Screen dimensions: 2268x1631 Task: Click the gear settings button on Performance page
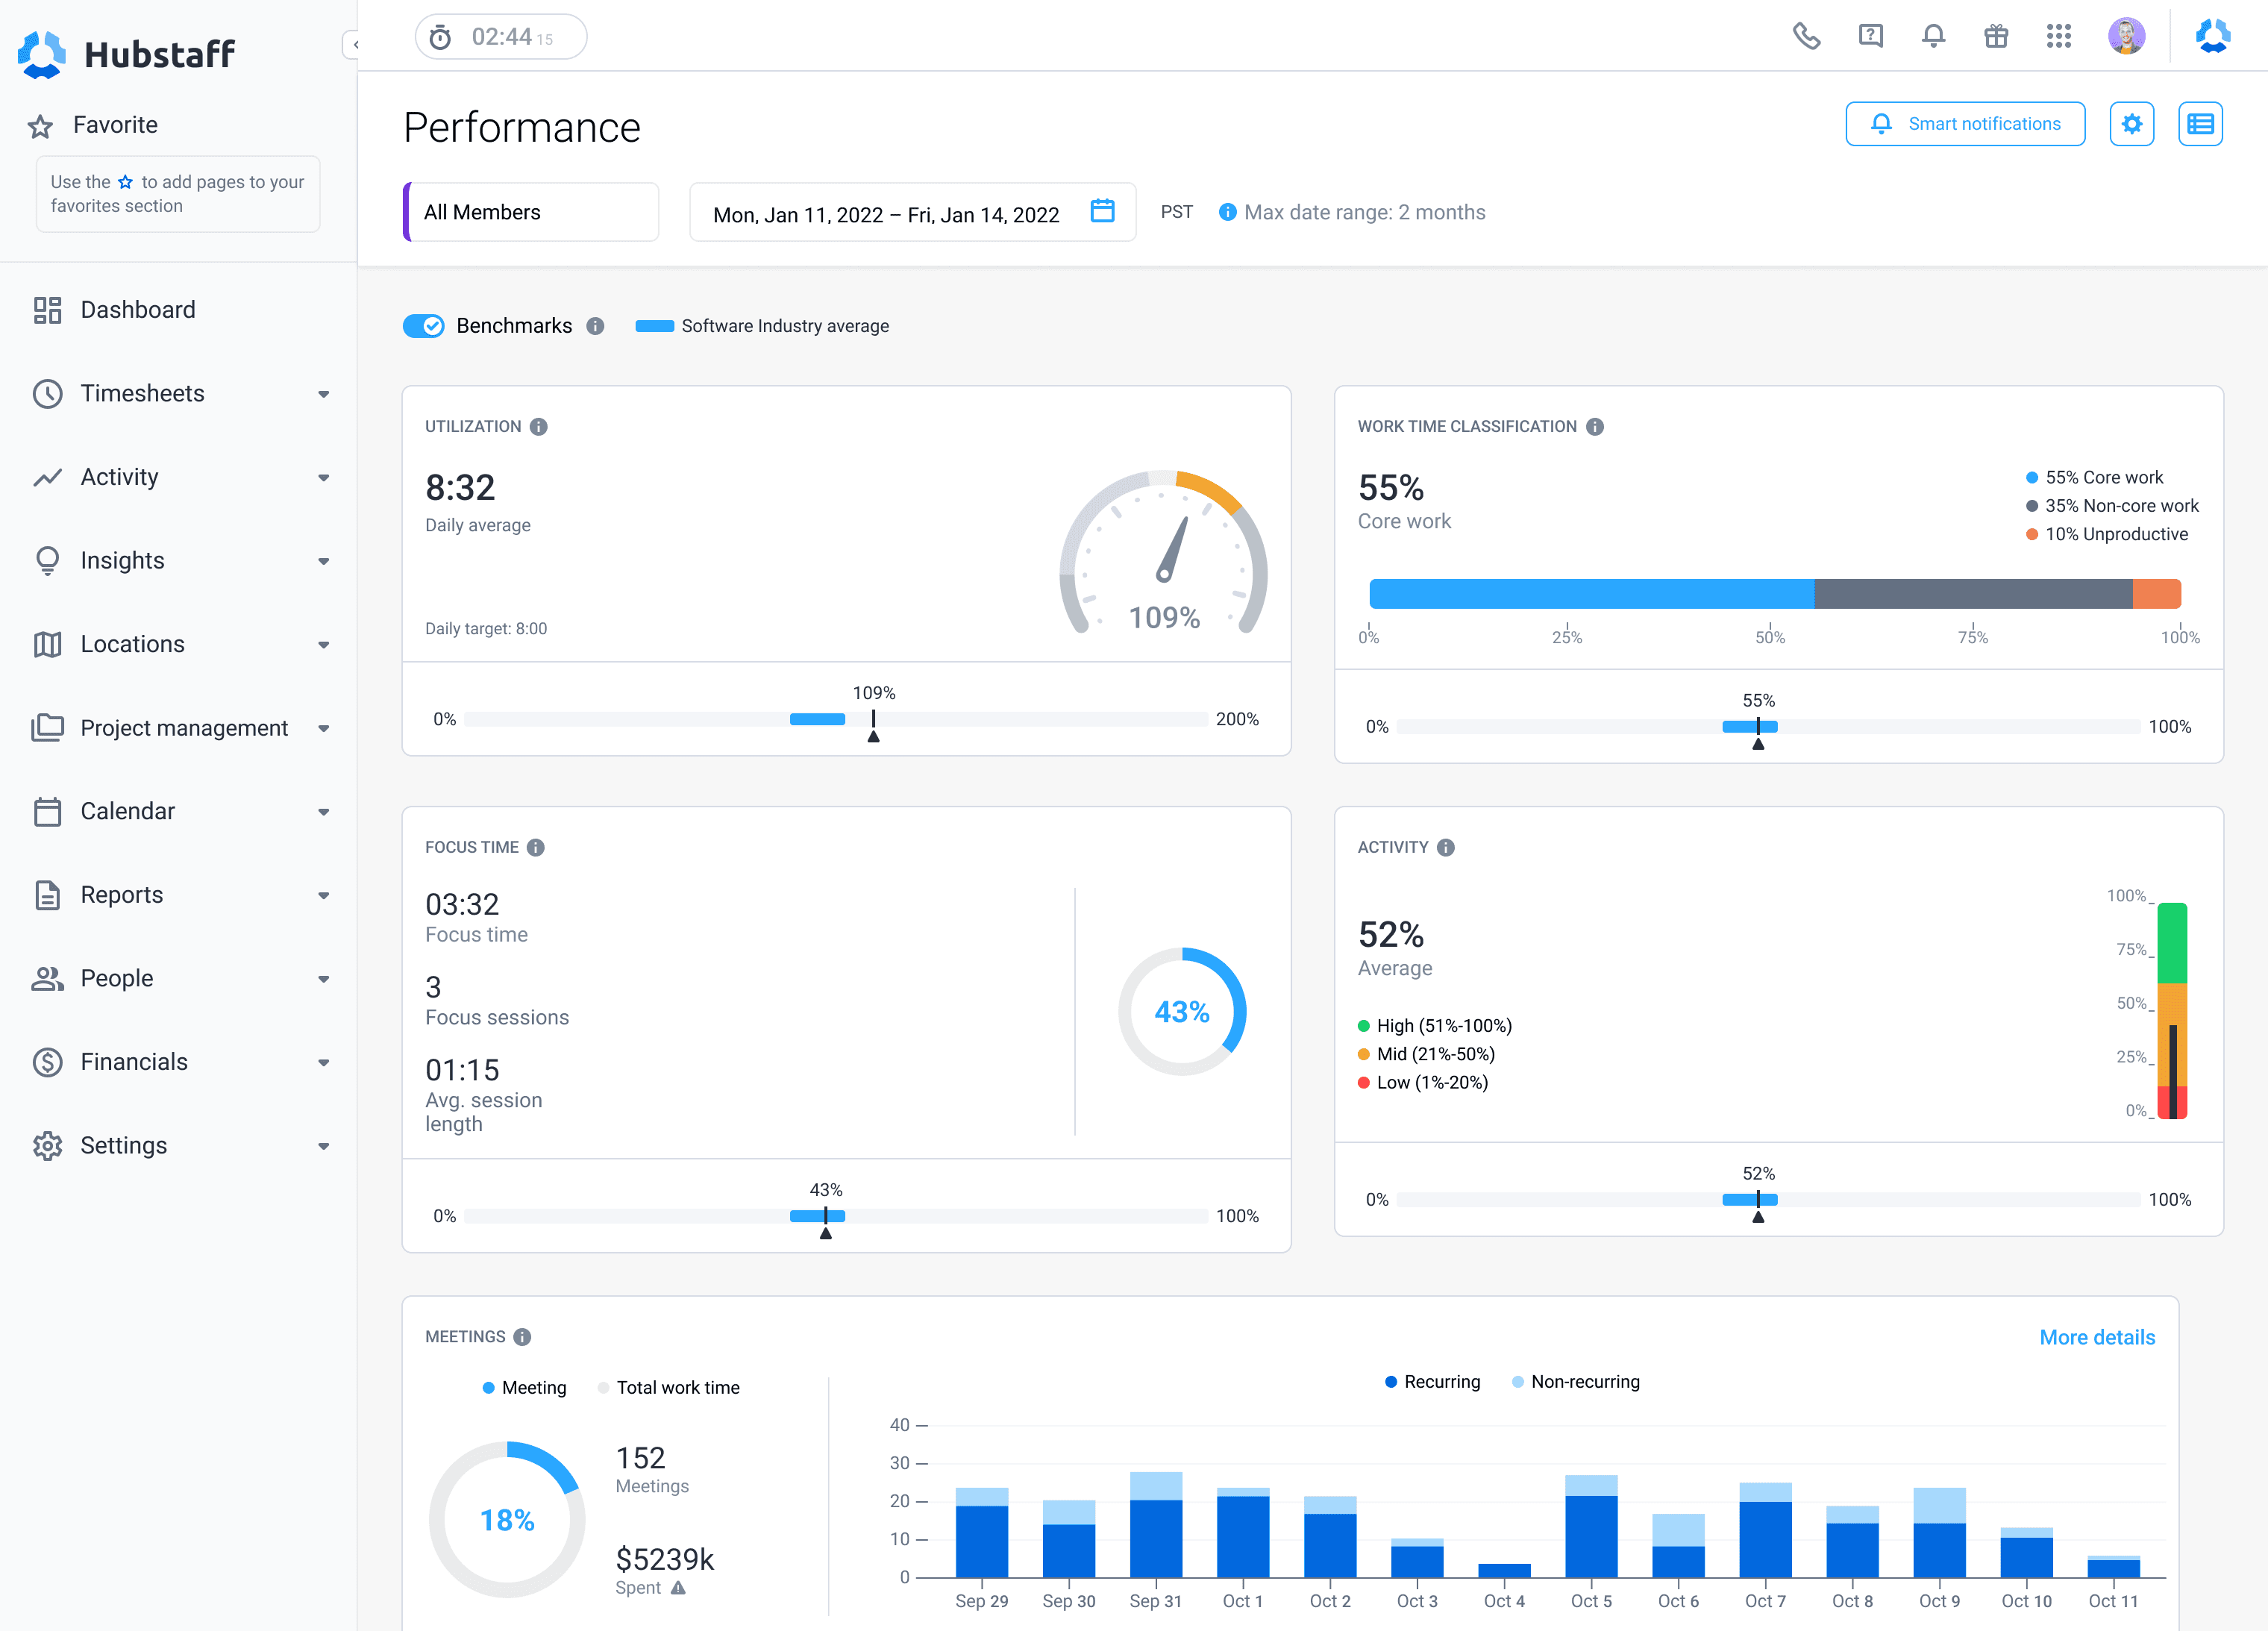click(2131, 124)
